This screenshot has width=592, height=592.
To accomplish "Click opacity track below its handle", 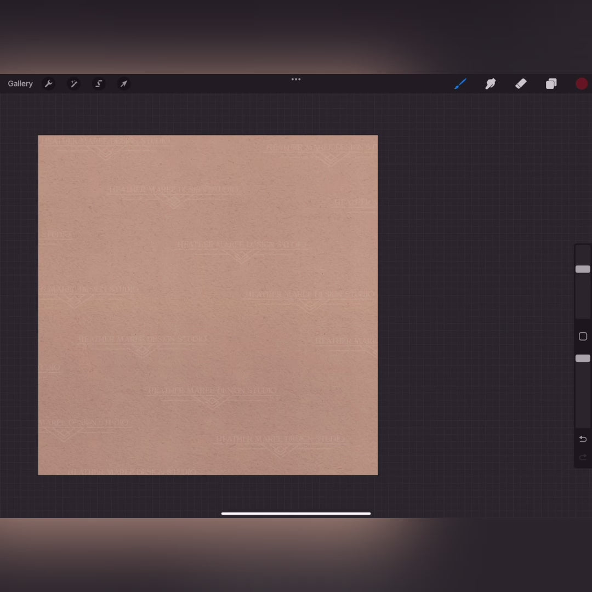I will click(x=583, y=395).
